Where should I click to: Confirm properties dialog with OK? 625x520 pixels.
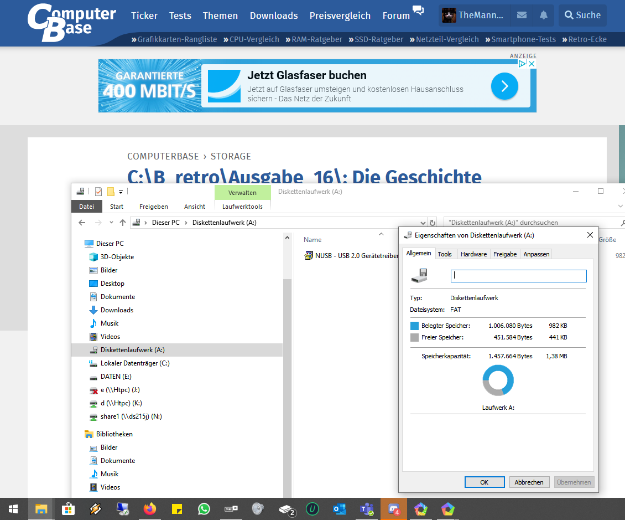(485, 482)
